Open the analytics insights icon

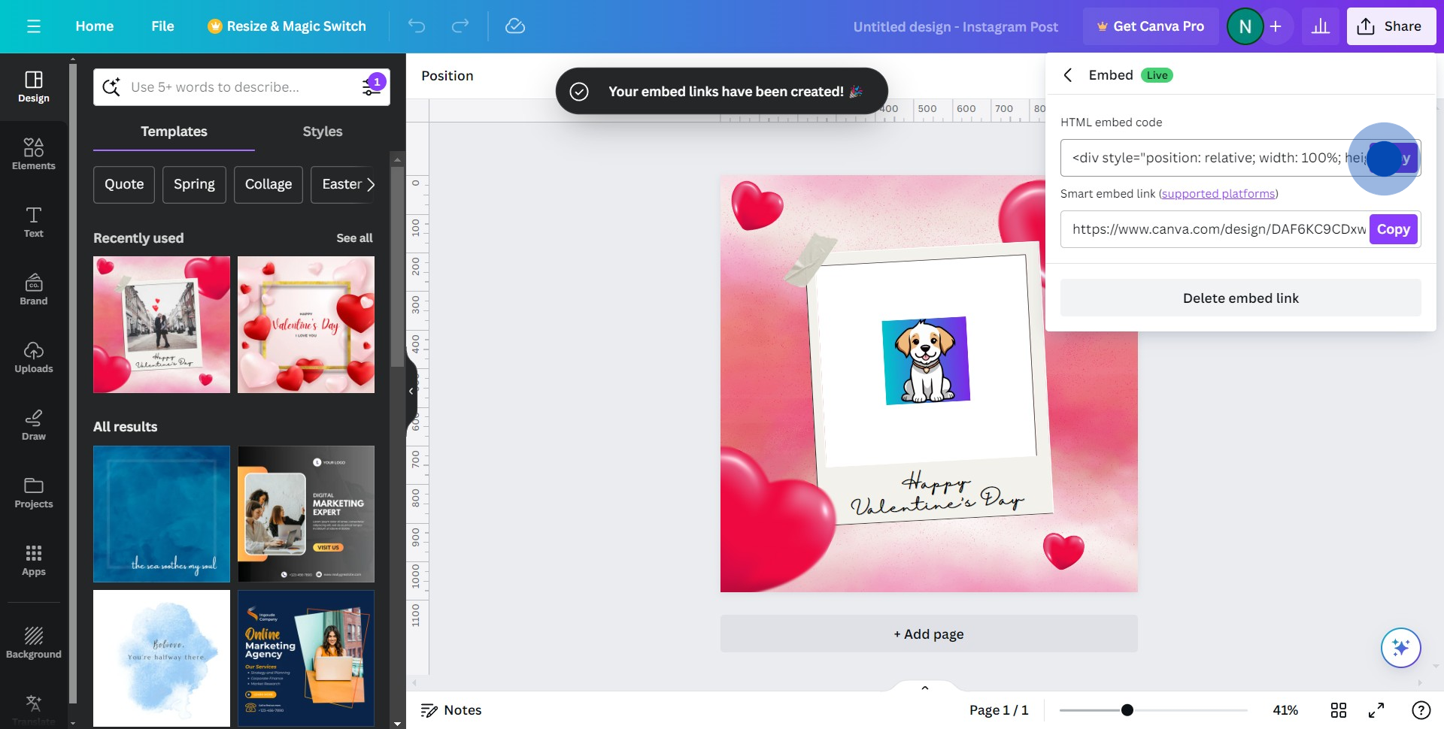(x=1320, y=26)
